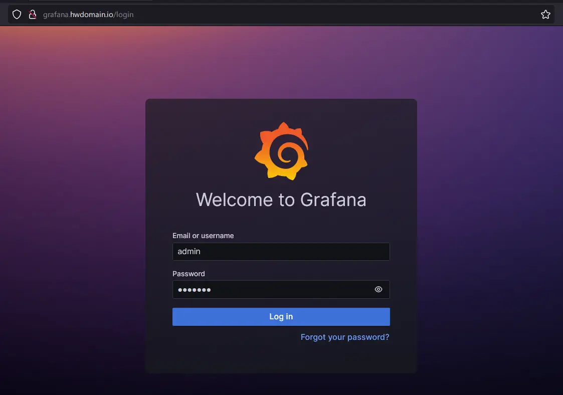563x395 pixels.
Task: Bookmark this page with the star icon
Action: click(545, 15)
